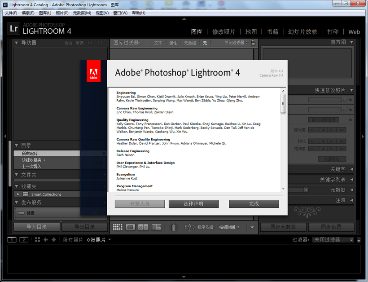Select the Grid view icon
The height and width of the screenshot is (282, 368).
[x=118, y=227]
